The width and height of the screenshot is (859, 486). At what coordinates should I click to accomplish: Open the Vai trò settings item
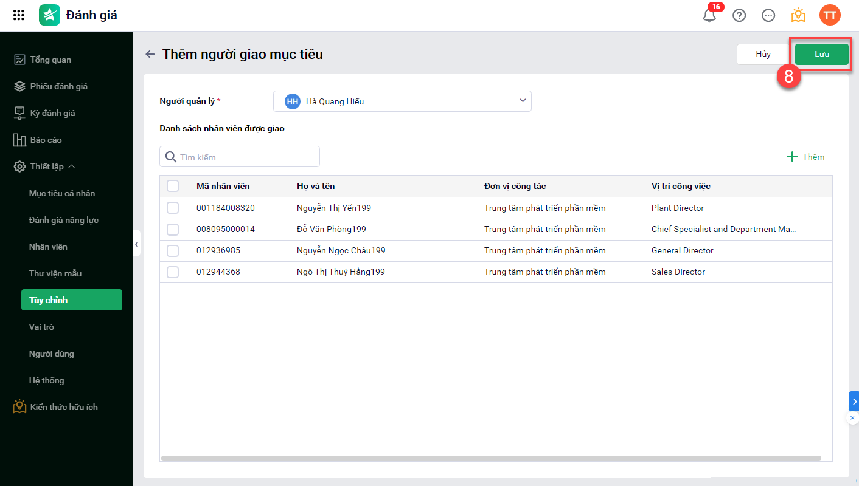coord(41,327)
